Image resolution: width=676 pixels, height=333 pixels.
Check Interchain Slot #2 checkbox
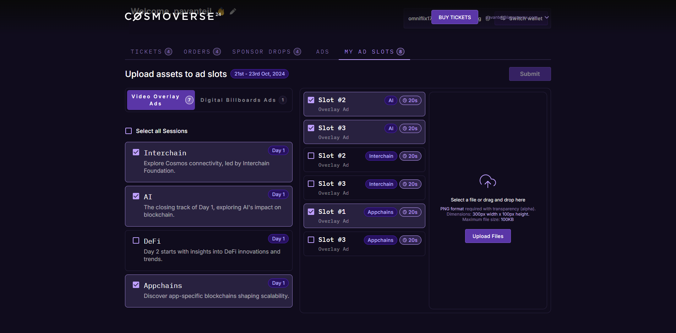311,156
